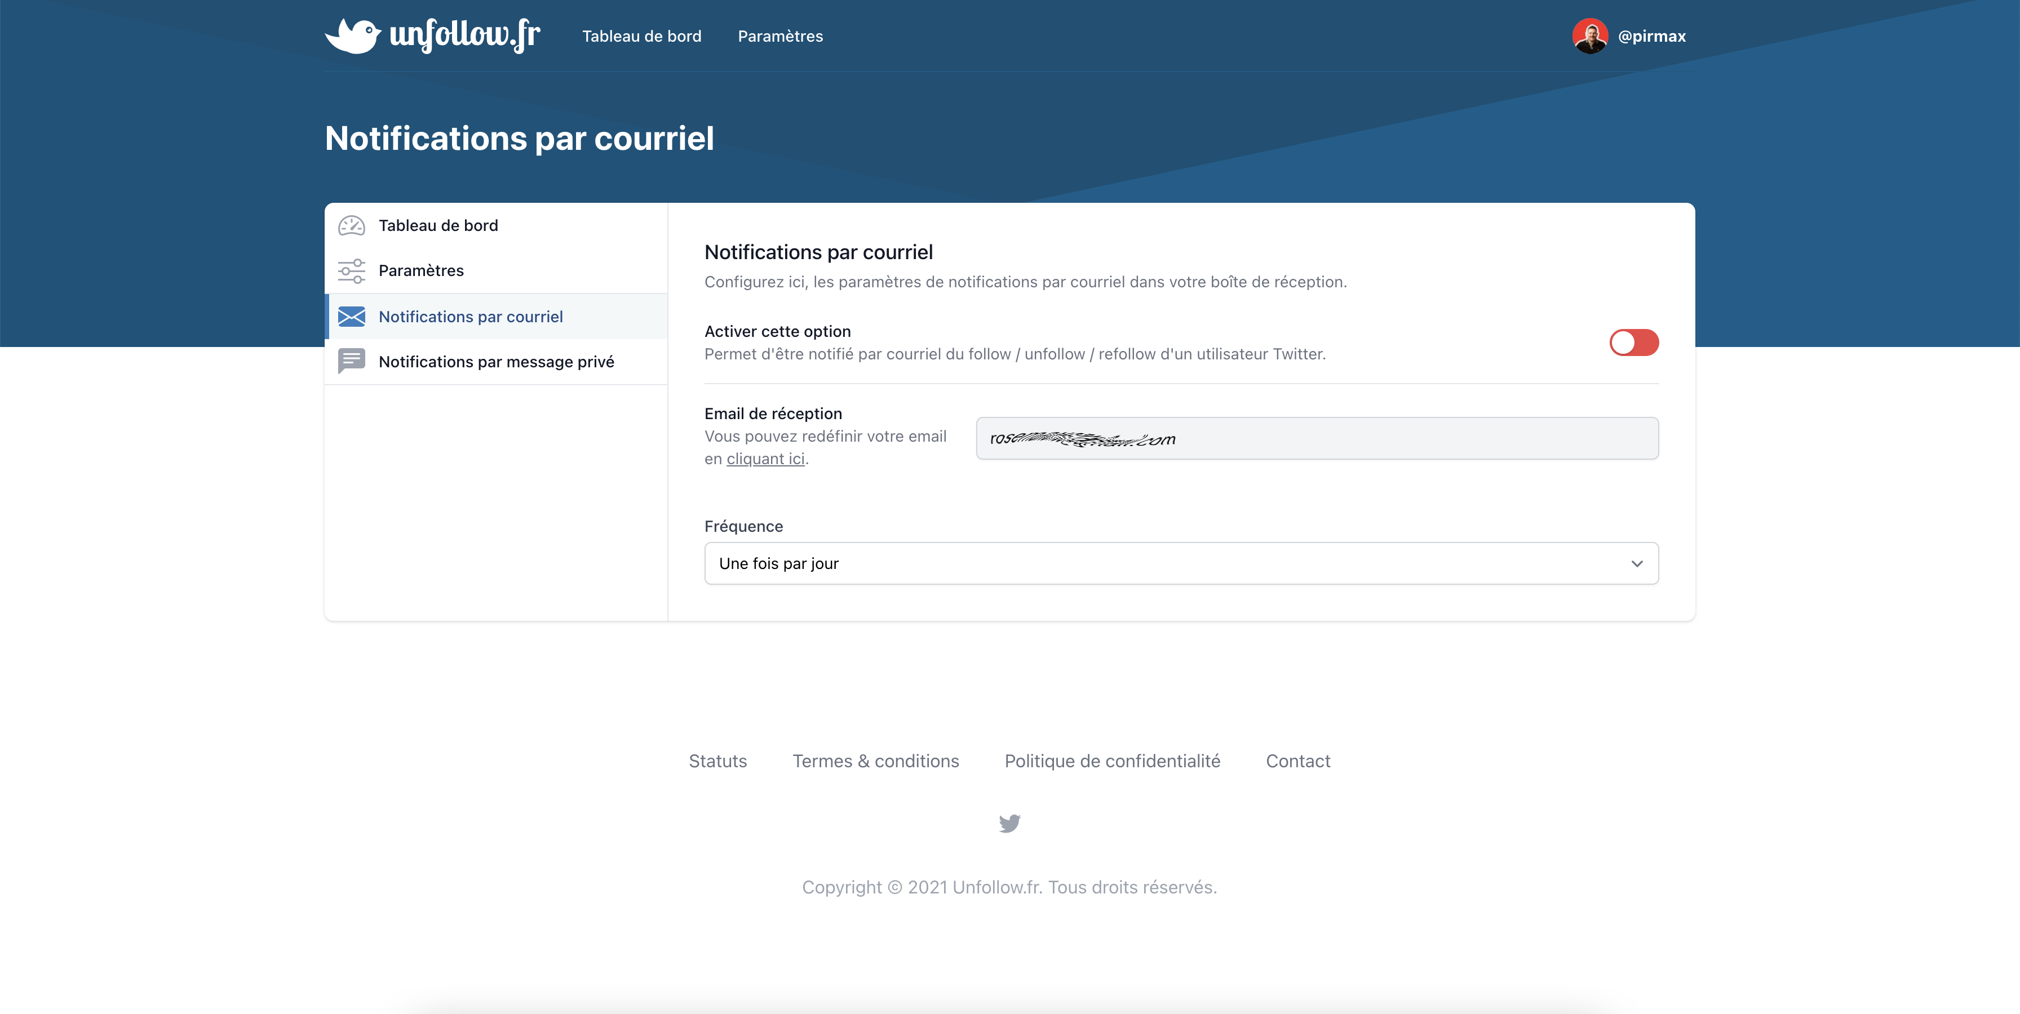Click the Contact footer link
The width and height of the screenshot is (2020, 1014).
(1298, 761)
